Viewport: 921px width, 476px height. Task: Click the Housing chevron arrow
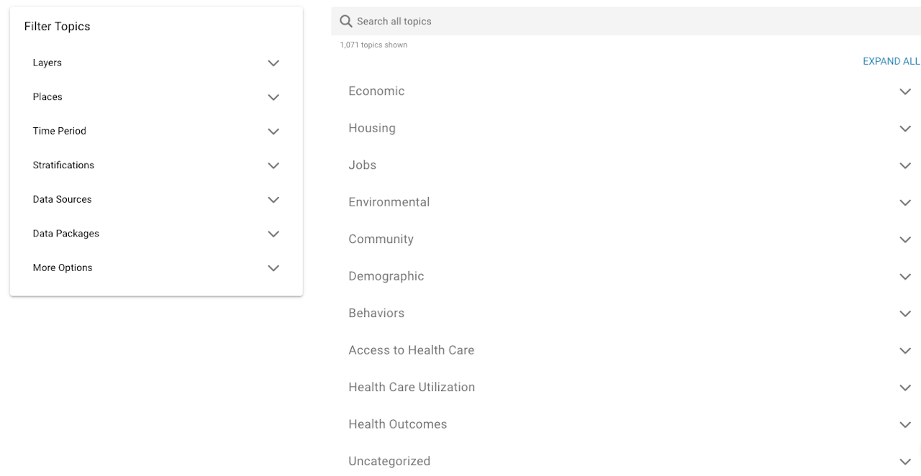pos(905,129)
